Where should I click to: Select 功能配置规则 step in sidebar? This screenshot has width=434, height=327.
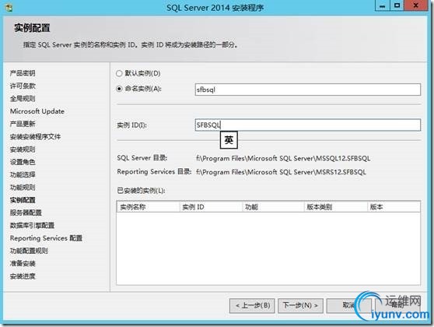pyautogui.click(x=29, y=251)
